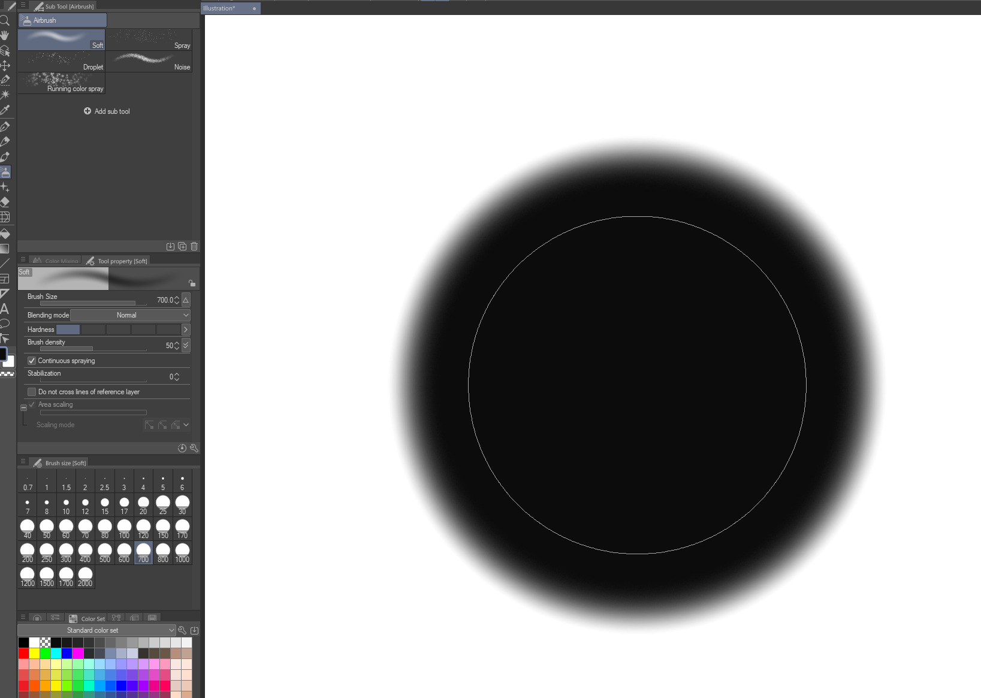Choose the Droplet airbrush sub tool
The height and width of the screenshot is (698, 981).
click(x=61, y=62)
